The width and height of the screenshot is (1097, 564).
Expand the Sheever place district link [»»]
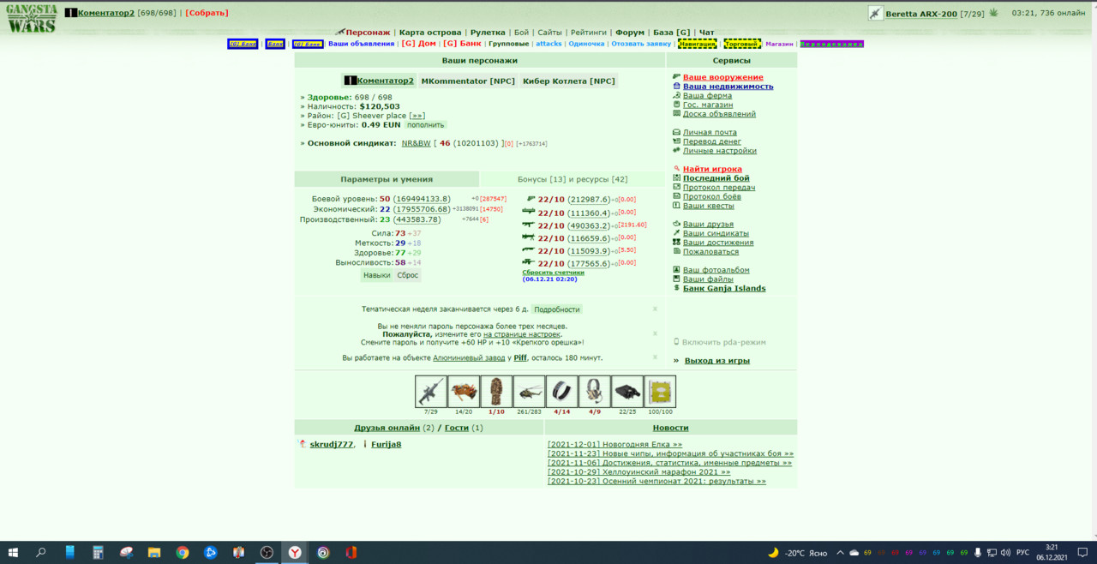pos(417,116)
